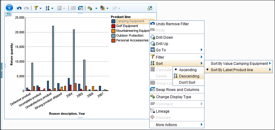Click the Product line legend title
Image resolution: width=275 pixels, height=130 pixels.
121,17
